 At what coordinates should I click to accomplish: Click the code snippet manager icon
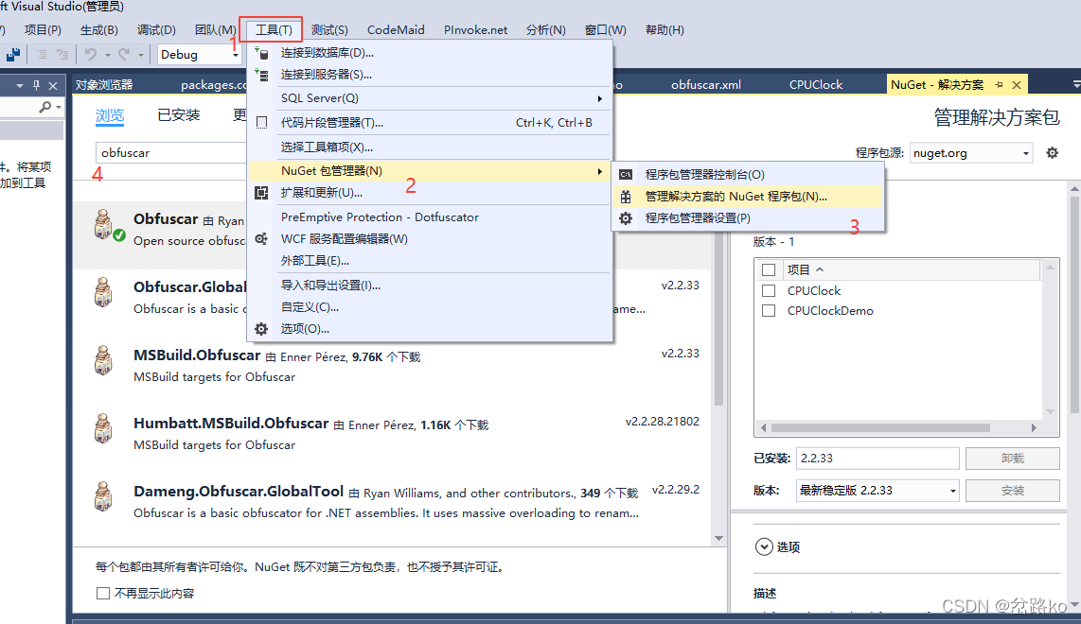(x=261, y=123)
